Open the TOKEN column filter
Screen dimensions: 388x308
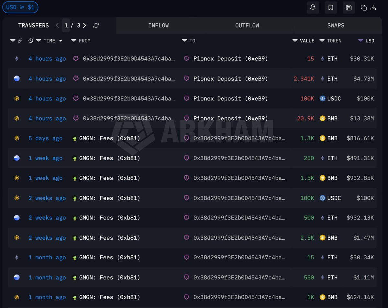point(322,41)
